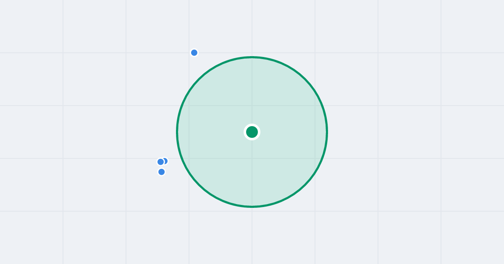The image size is (504, 264).
Task: Click empty map background in the top-left corner
Action: point(29,25)
